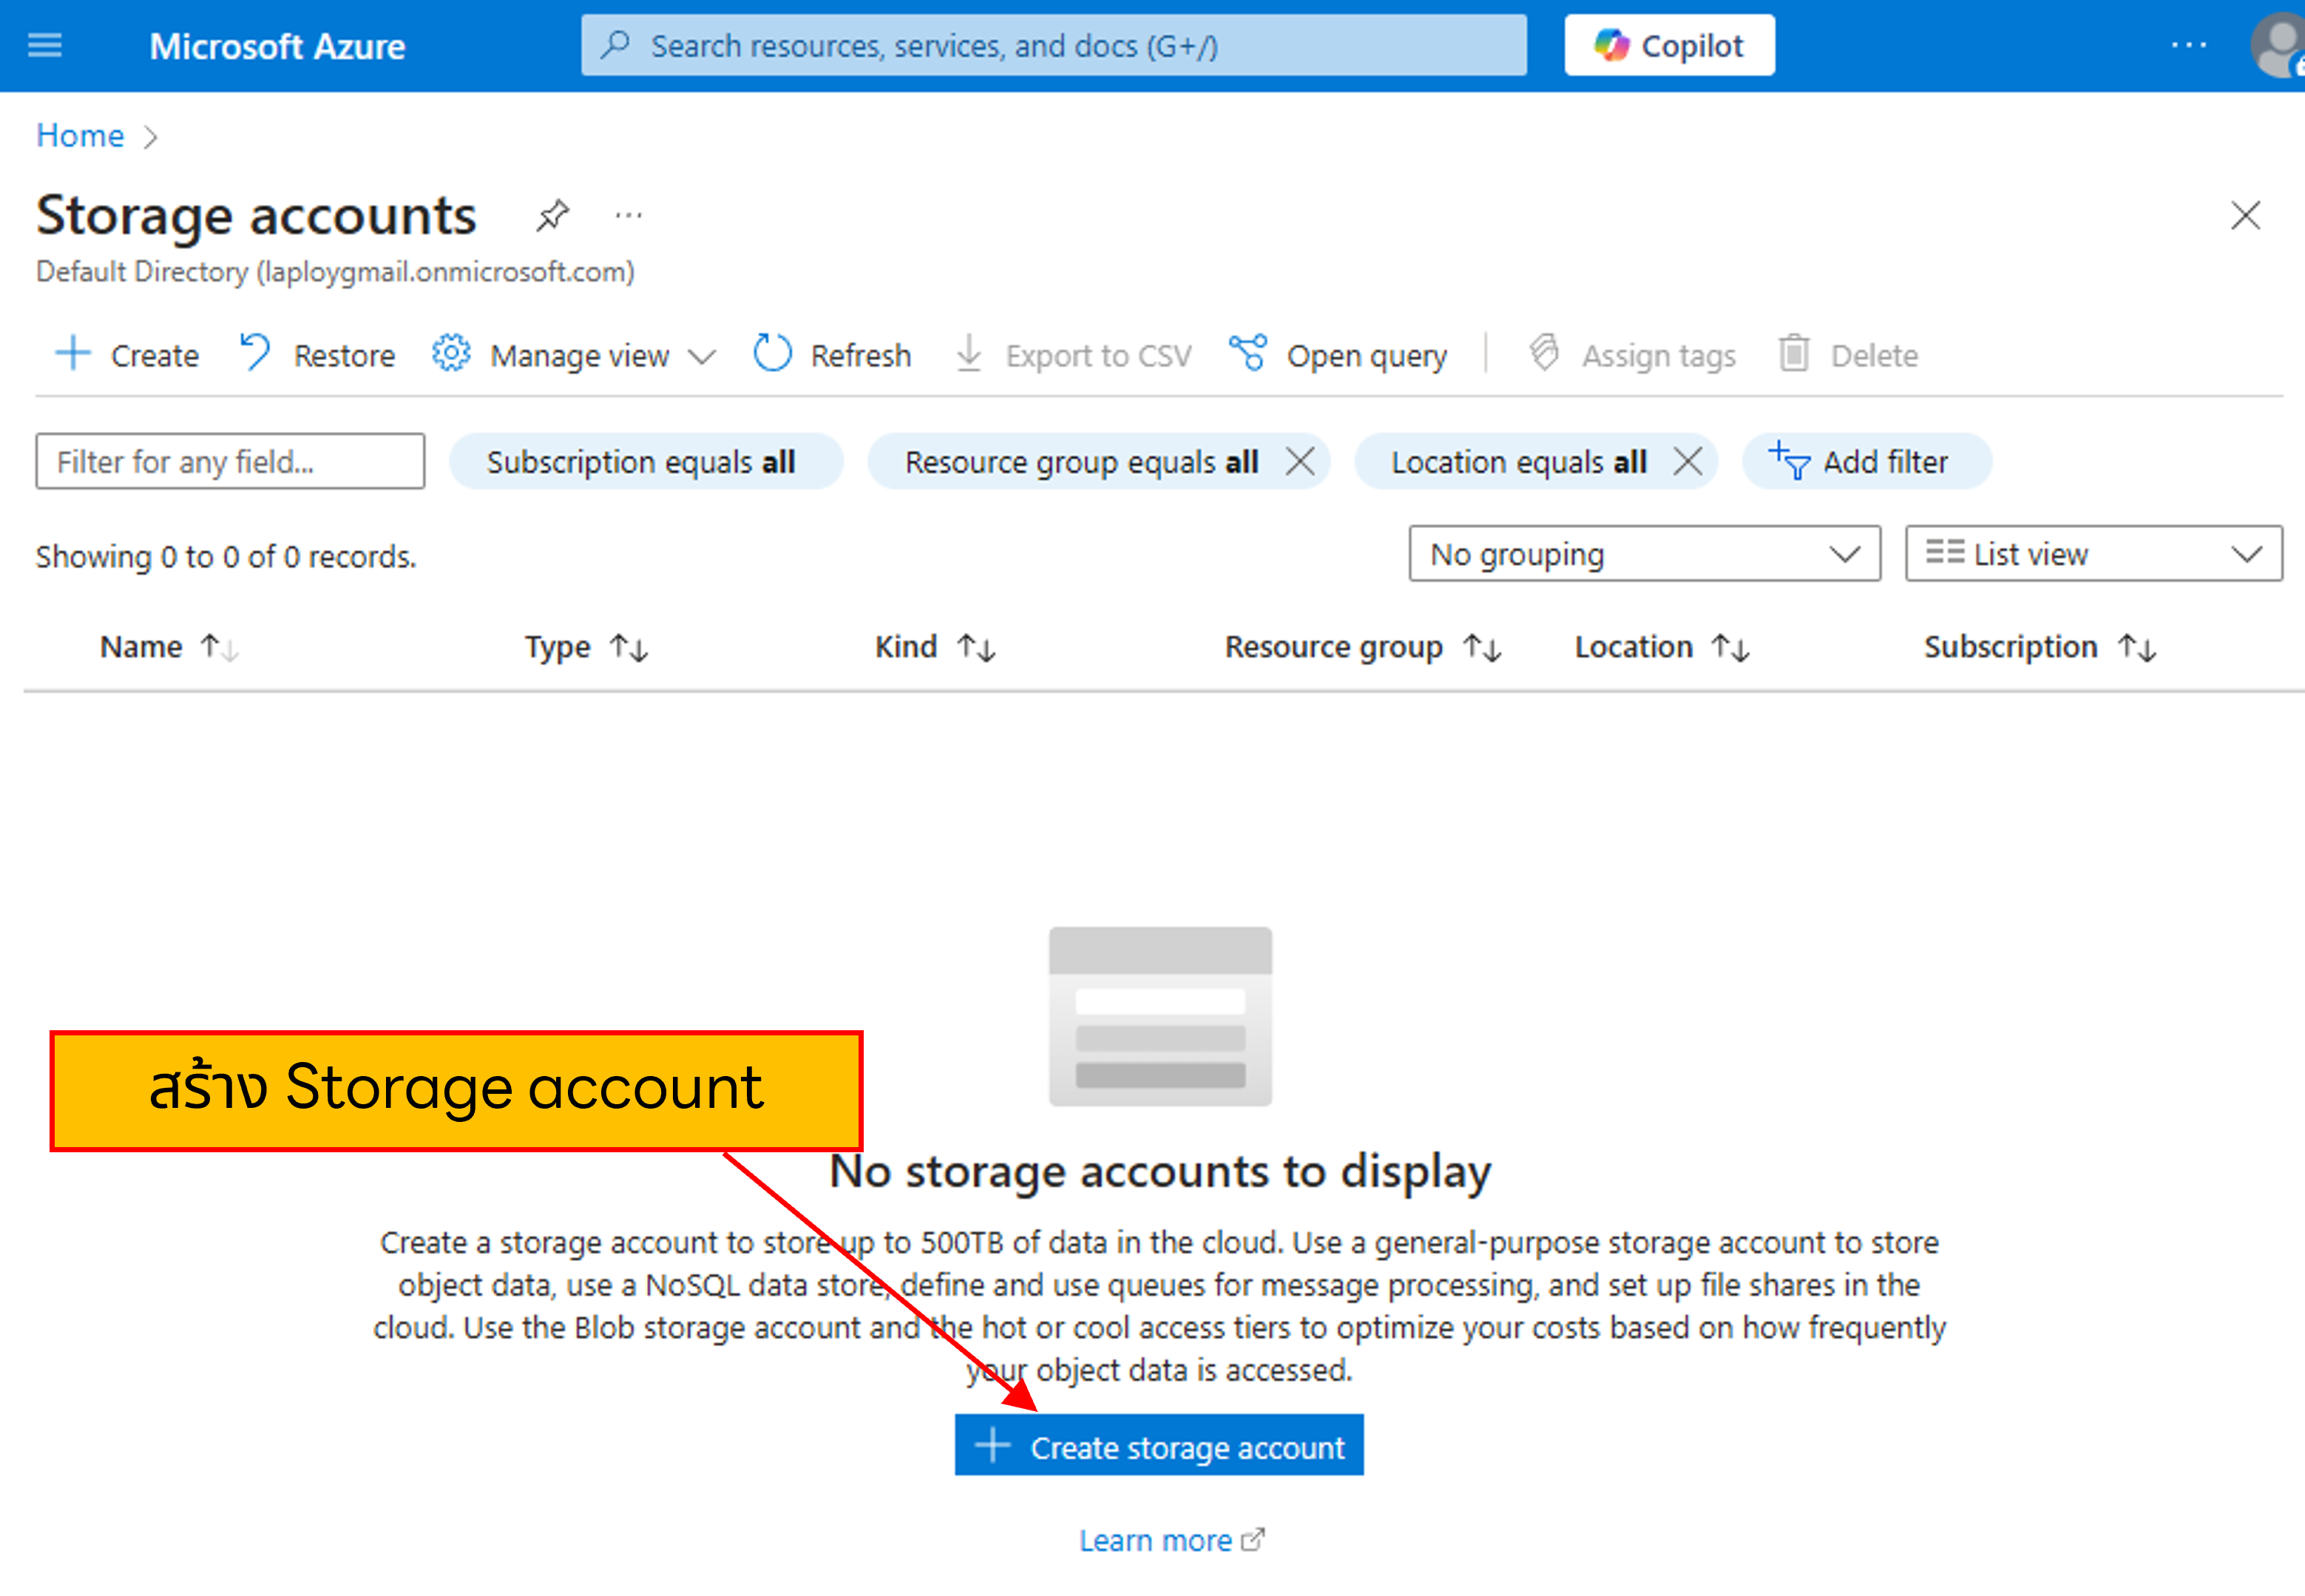Launch Copilot from the top bar
This screenshot has width=2305, height=1596.
[x=1667, y=44]
